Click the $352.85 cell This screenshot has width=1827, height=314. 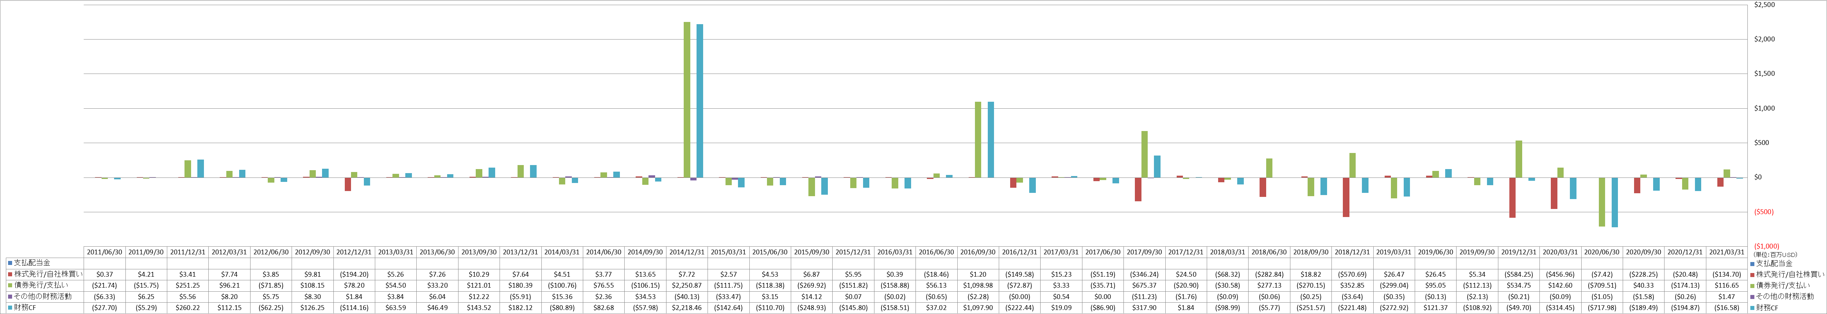(1352, 286)
